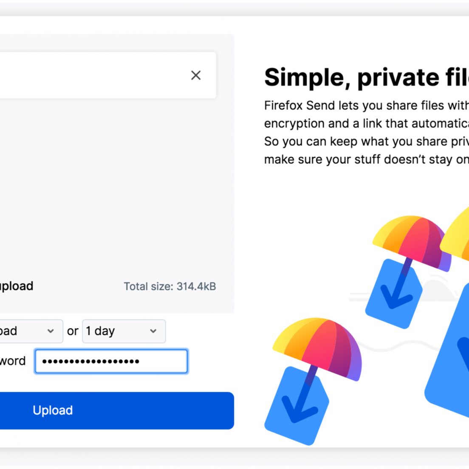
Task: Click the partial yellow umbrella at the right edge
Action: [455, 233]
